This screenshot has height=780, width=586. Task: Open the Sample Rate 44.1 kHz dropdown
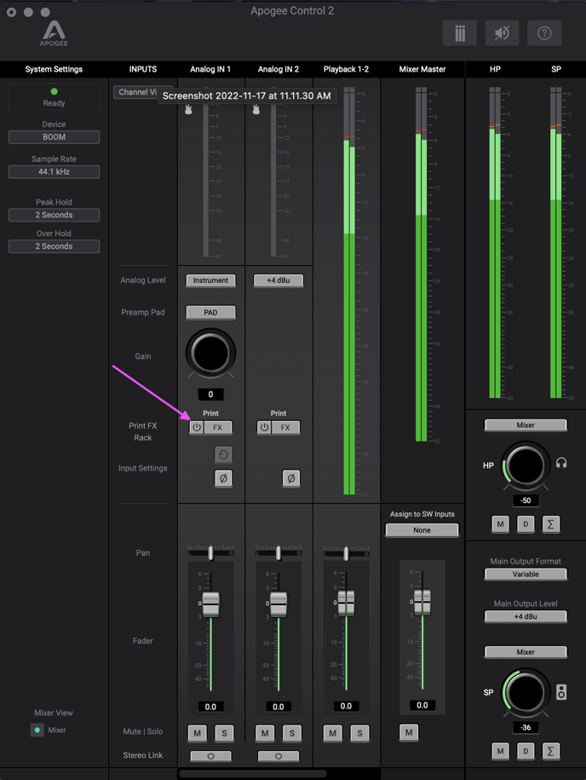point(54,171)
